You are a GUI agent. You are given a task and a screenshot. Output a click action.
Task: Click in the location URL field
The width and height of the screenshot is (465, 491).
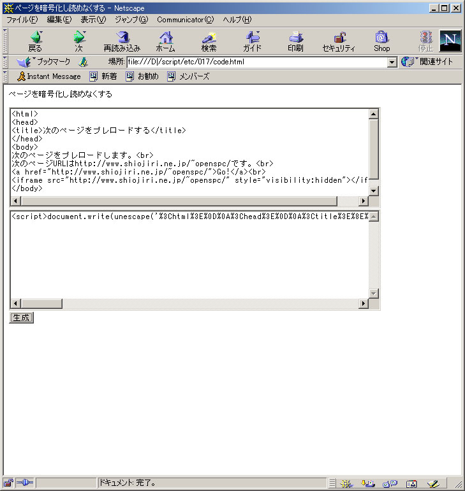pyautogui.click(x=257, y=62)
